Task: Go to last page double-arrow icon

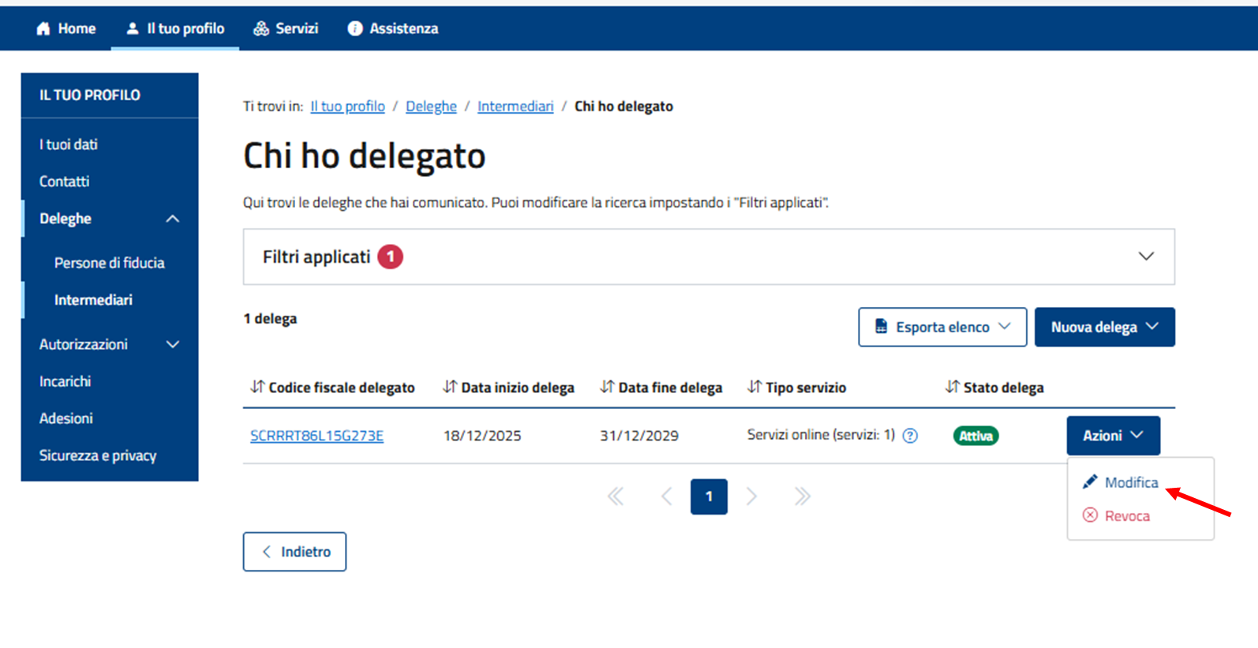Action: point(802,496)
